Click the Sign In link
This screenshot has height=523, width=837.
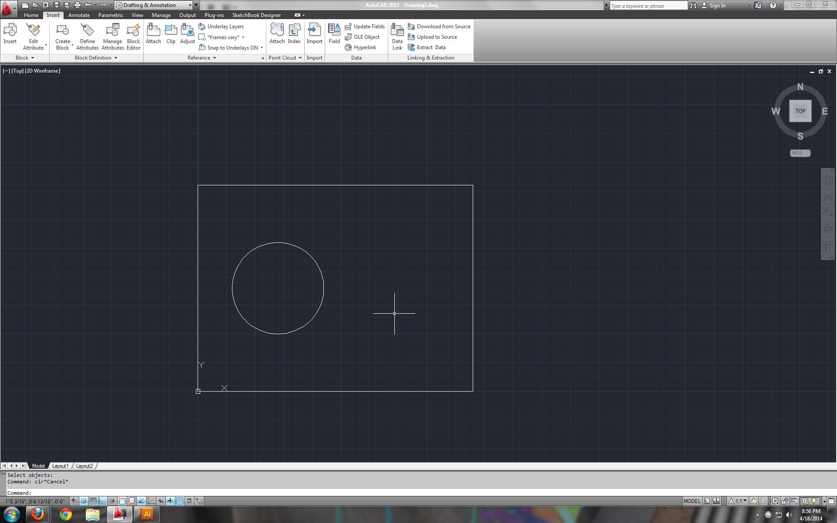pyautogui.click(x=713, y=6)
